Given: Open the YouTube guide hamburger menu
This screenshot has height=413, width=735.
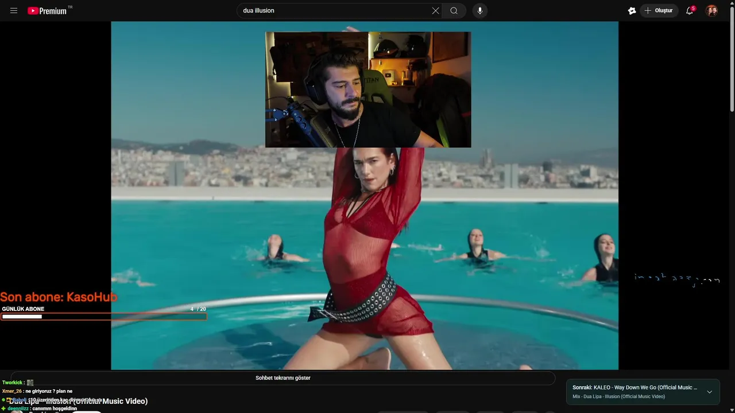Looking at the screenshot, I should click(14, 10).
